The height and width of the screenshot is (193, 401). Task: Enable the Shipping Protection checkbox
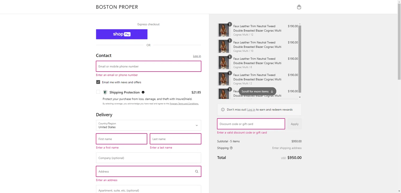[x=98, y=92]
